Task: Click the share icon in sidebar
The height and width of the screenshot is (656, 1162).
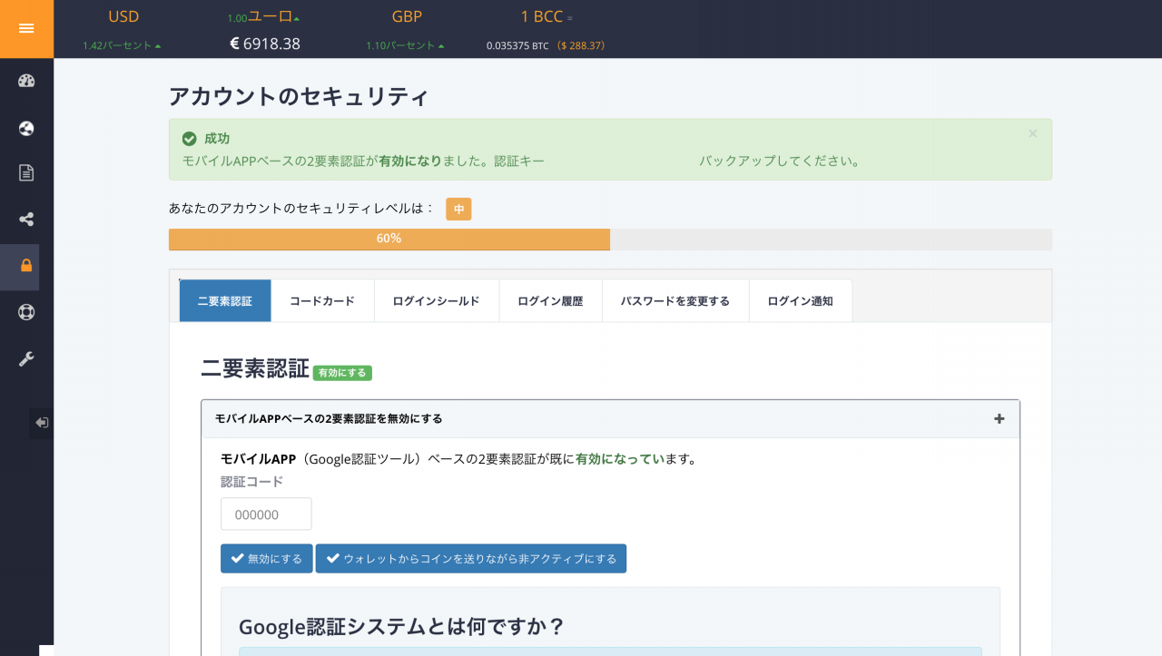Action: [x=26, y=219]
